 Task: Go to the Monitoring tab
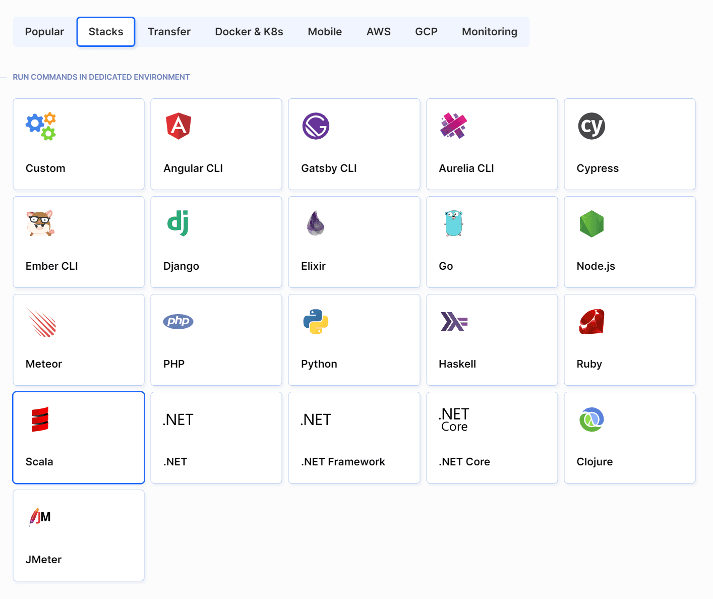tap(489, 32)
